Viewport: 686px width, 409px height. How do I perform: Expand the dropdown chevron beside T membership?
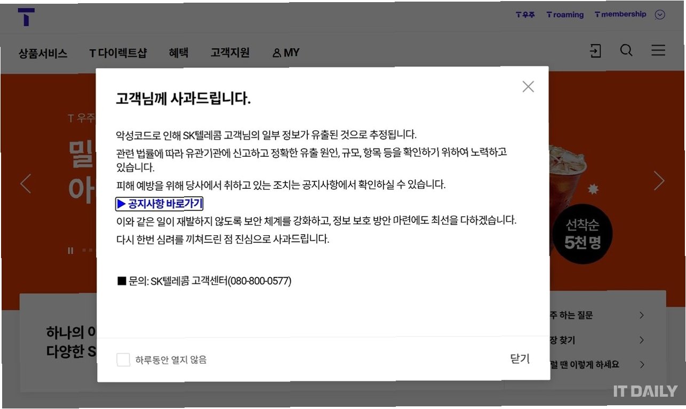pyautogui.click(x=660, y=15)
